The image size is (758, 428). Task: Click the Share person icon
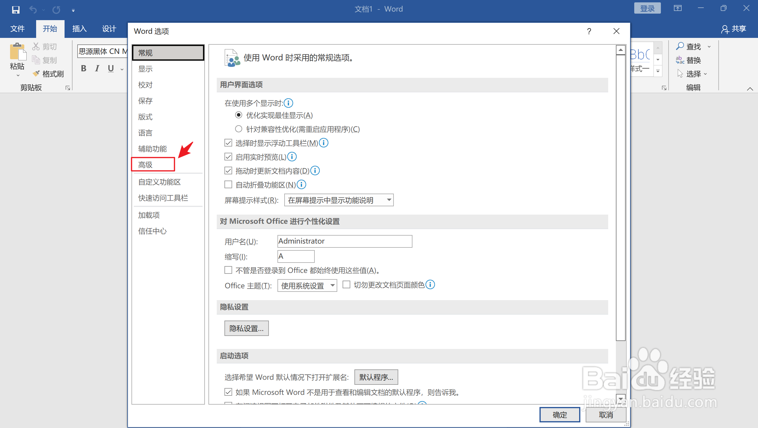pos(725,29)
